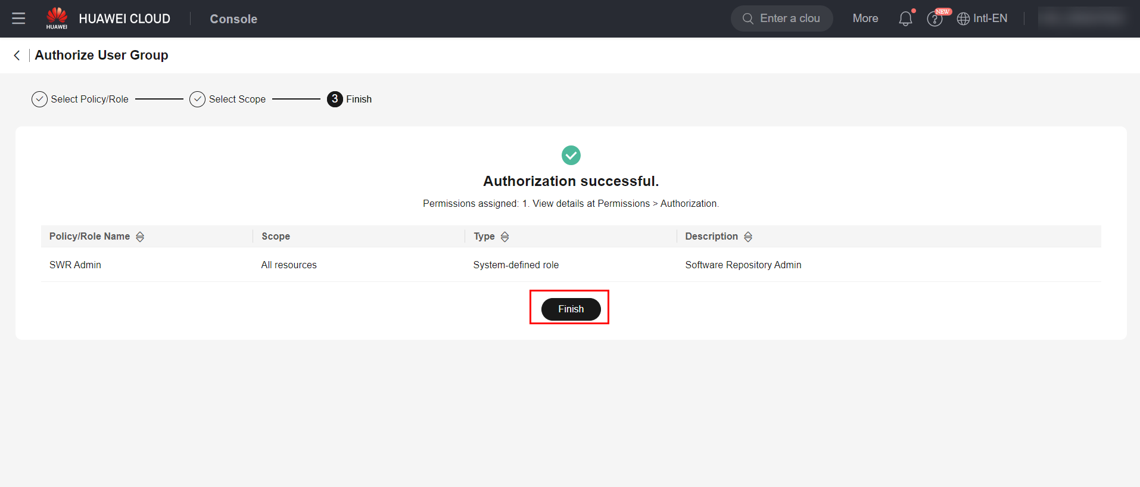Go back using the left arrow
This screenshot has width=1140, height=487.
click(17, 55)
